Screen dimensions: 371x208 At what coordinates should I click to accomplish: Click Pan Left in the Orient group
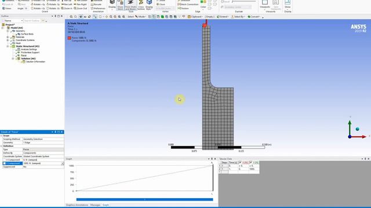pos(67,4)
